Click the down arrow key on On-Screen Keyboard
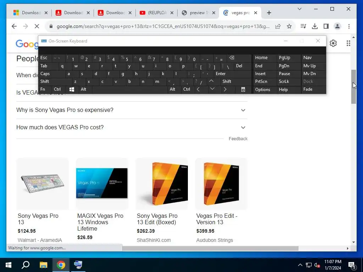363x272 pixels. [x=212, y=89]
